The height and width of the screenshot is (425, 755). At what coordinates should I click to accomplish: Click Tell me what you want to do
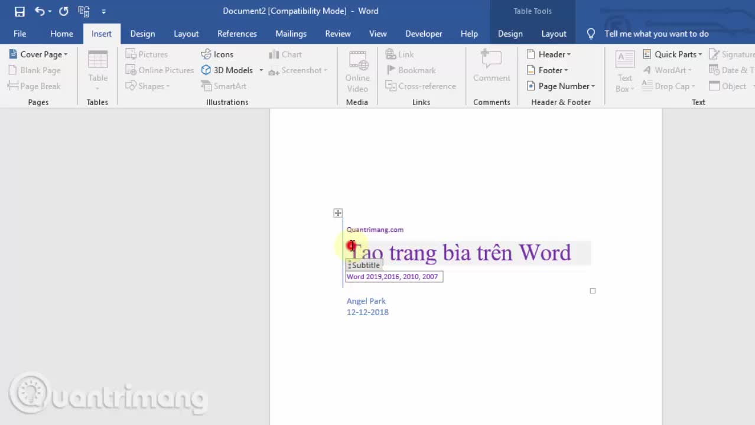656,34
